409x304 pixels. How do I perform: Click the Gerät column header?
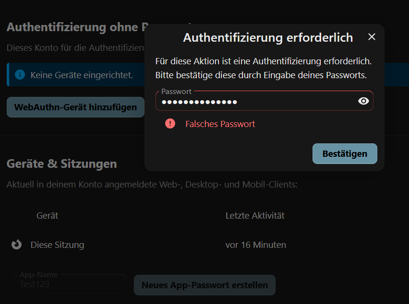pos(47,216)
